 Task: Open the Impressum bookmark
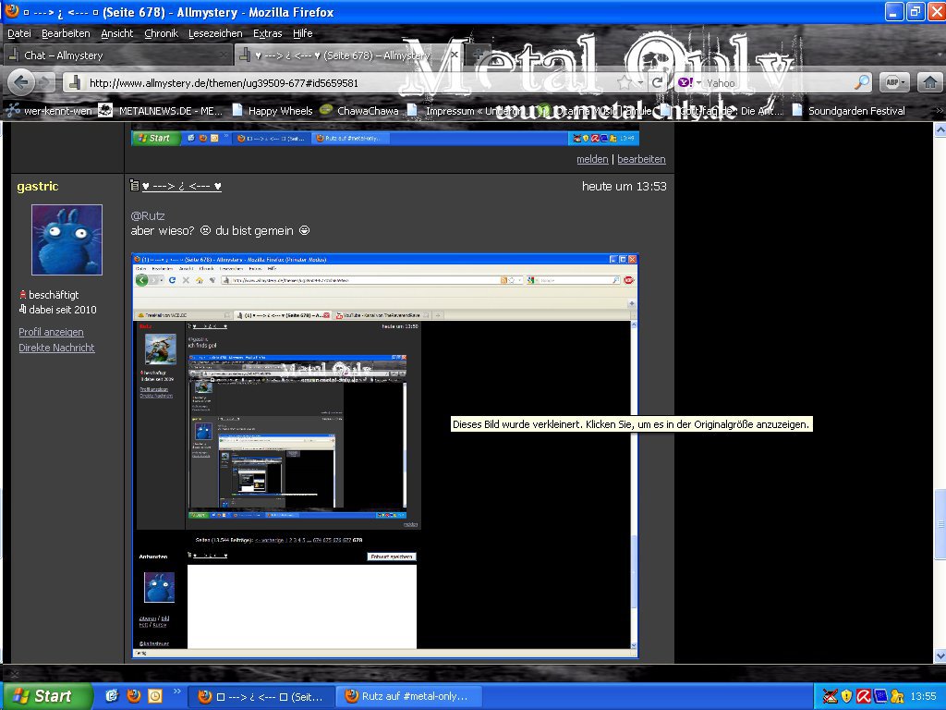pos(465,111)
